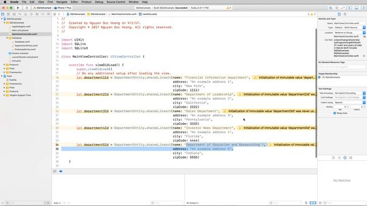Show the Assistant editor
Screen dimensions: 367x206
(337, 7)
